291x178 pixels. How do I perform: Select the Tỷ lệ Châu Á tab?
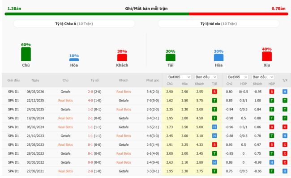pyautogui.click(x=74, y=24)
